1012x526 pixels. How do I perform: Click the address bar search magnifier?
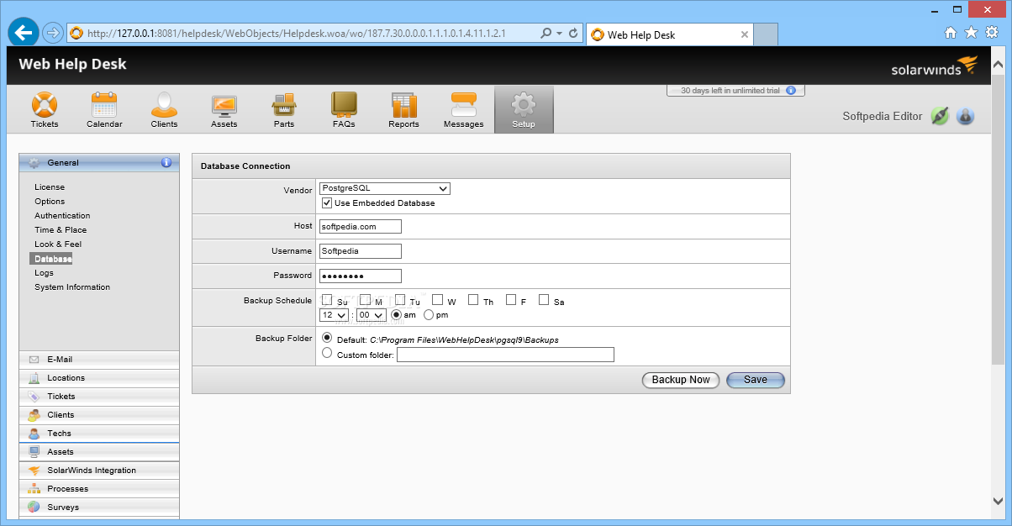click(x=547, y=34)
